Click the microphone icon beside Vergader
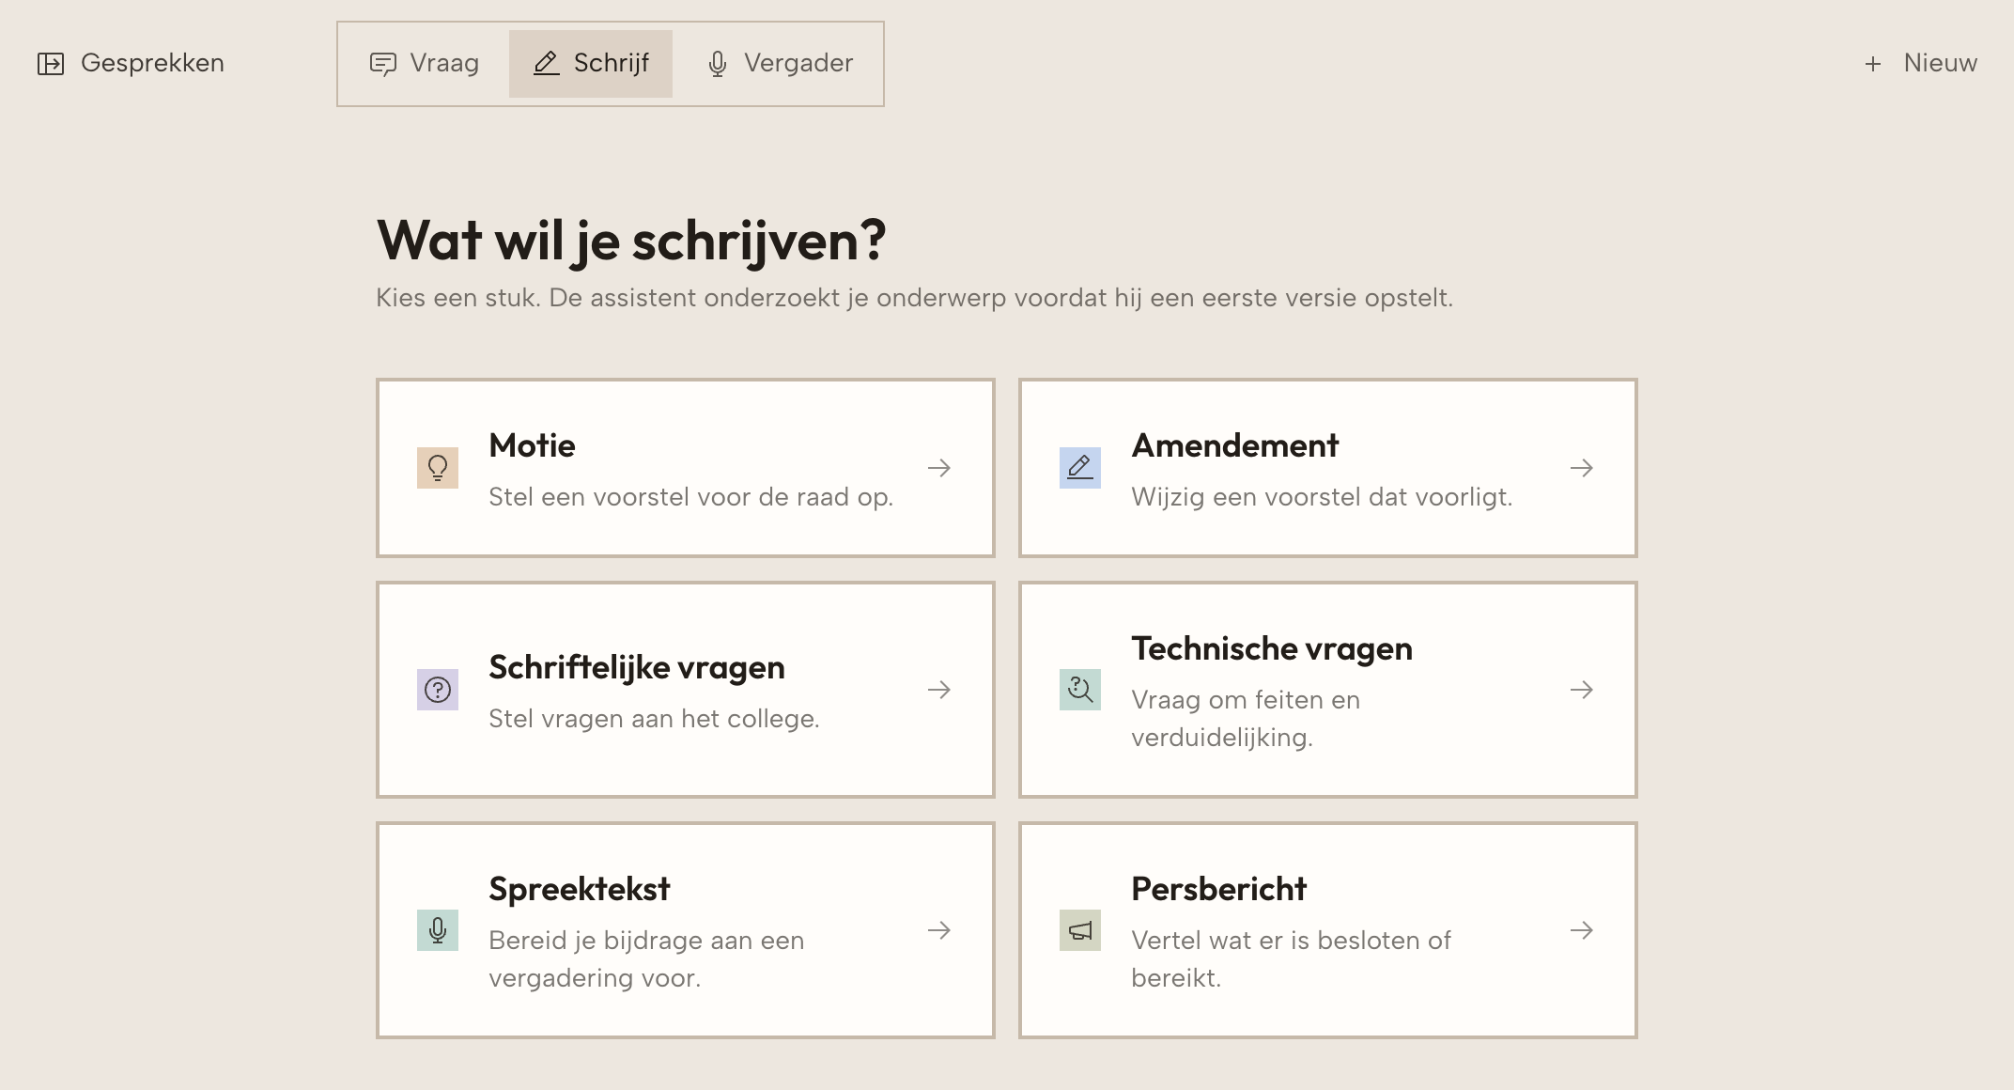The width and height of the screenshot is (2014, 1090). [718, 64]
